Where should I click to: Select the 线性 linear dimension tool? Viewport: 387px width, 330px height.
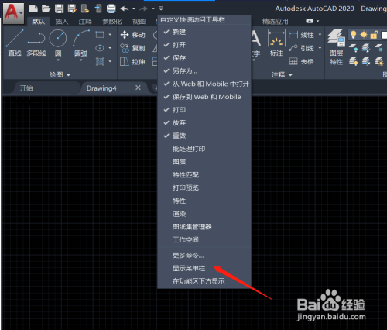click(301, 35)
